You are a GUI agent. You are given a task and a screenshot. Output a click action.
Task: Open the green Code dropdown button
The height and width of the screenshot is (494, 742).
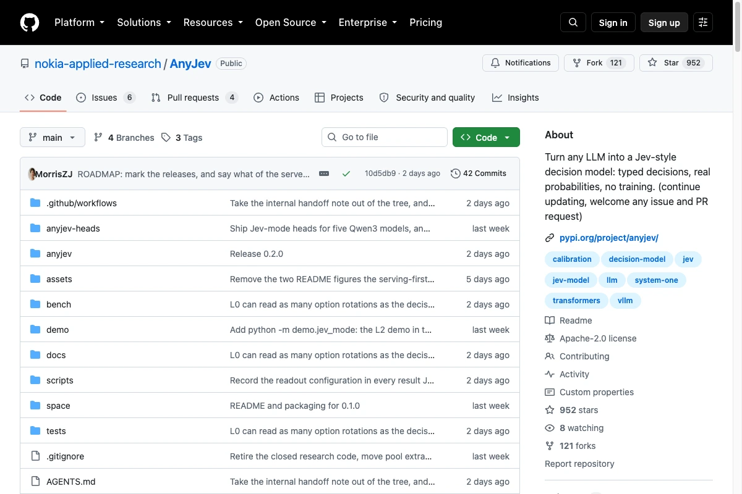pyautogui.click(x=486, y=138)
